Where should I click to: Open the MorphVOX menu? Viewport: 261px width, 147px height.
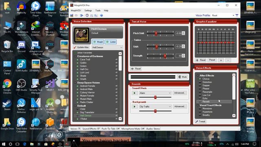[76, 11]
